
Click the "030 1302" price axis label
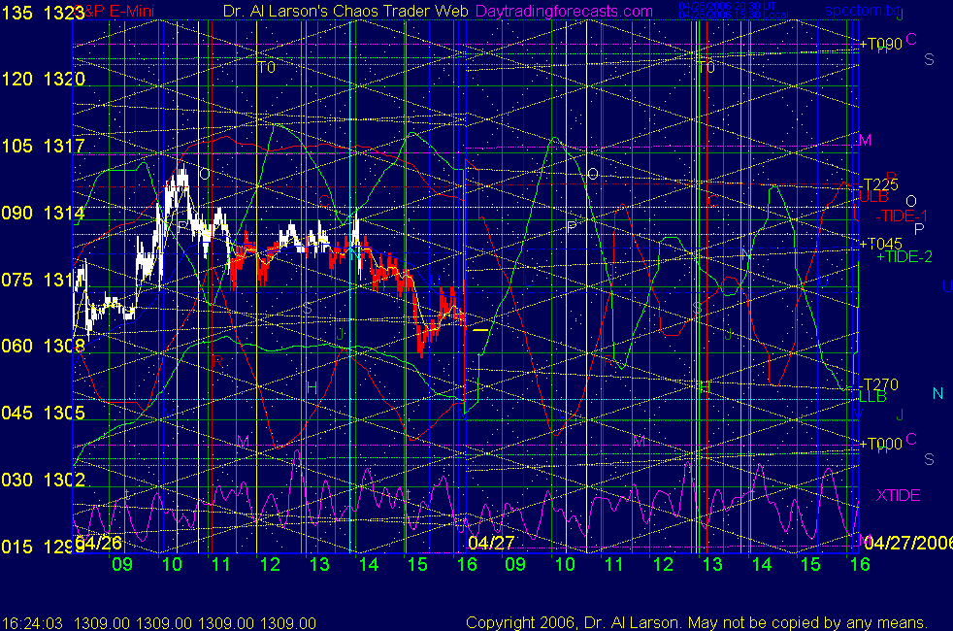coord(43,480)
